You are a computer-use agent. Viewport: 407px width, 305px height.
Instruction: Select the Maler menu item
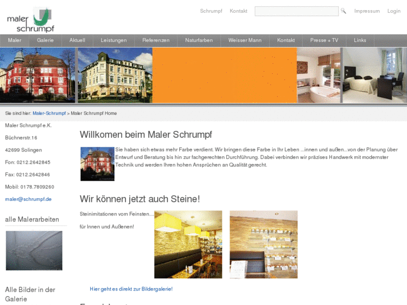15,40
